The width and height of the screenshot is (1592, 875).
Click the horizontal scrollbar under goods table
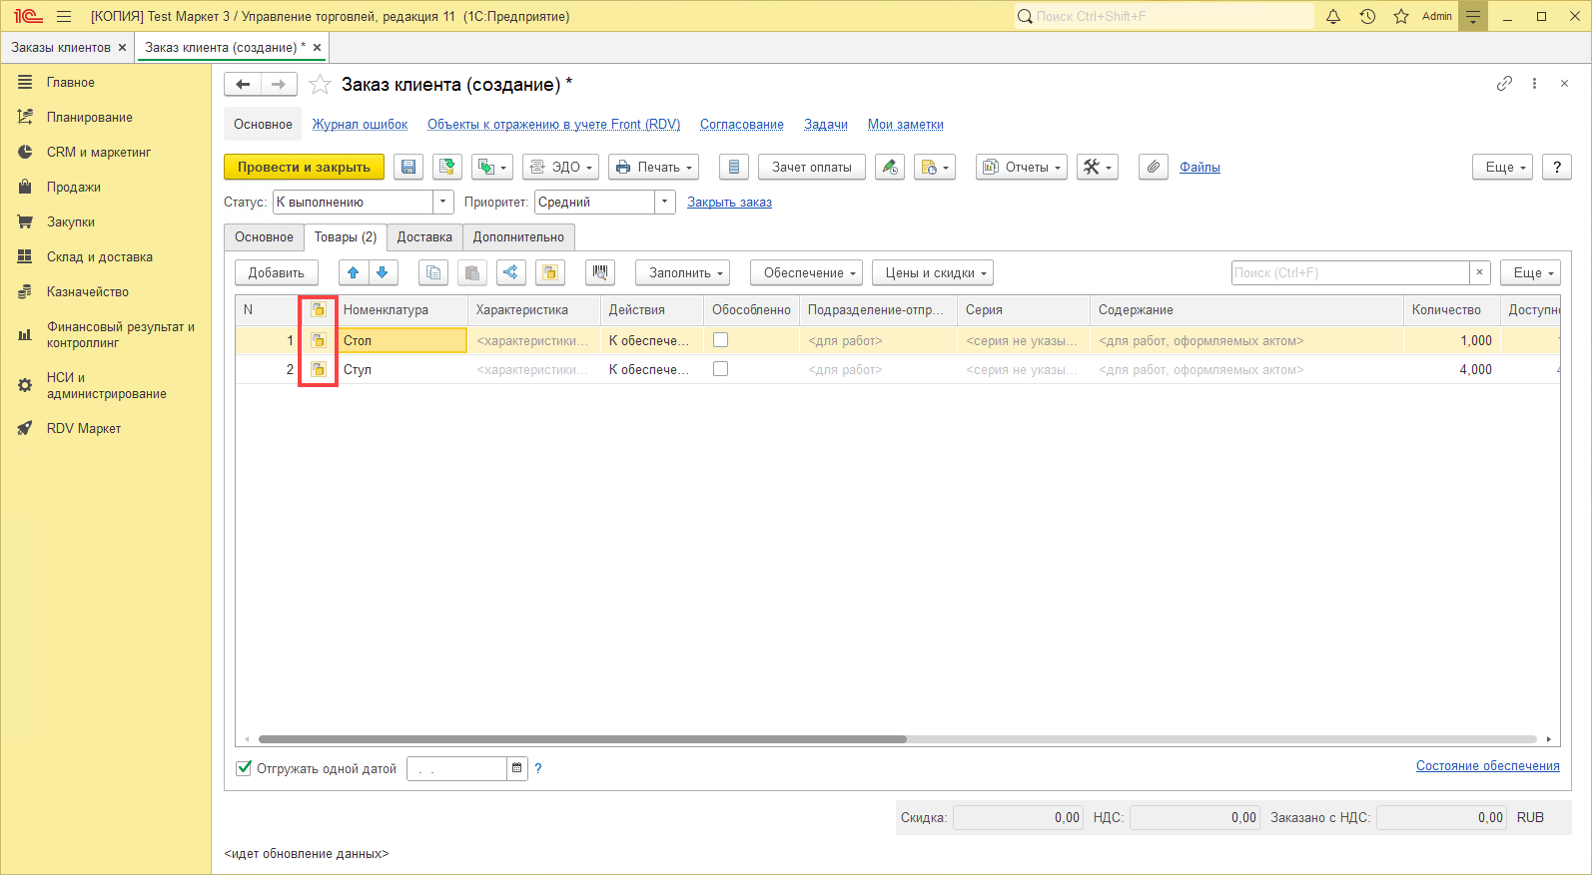582,739
